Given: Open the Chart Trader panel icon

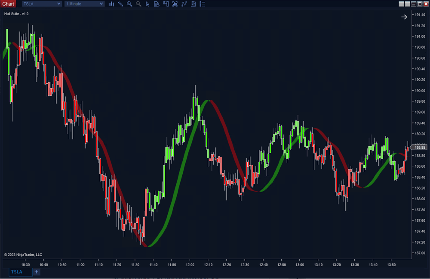Looking at the screenshot, I should (165, 4).
